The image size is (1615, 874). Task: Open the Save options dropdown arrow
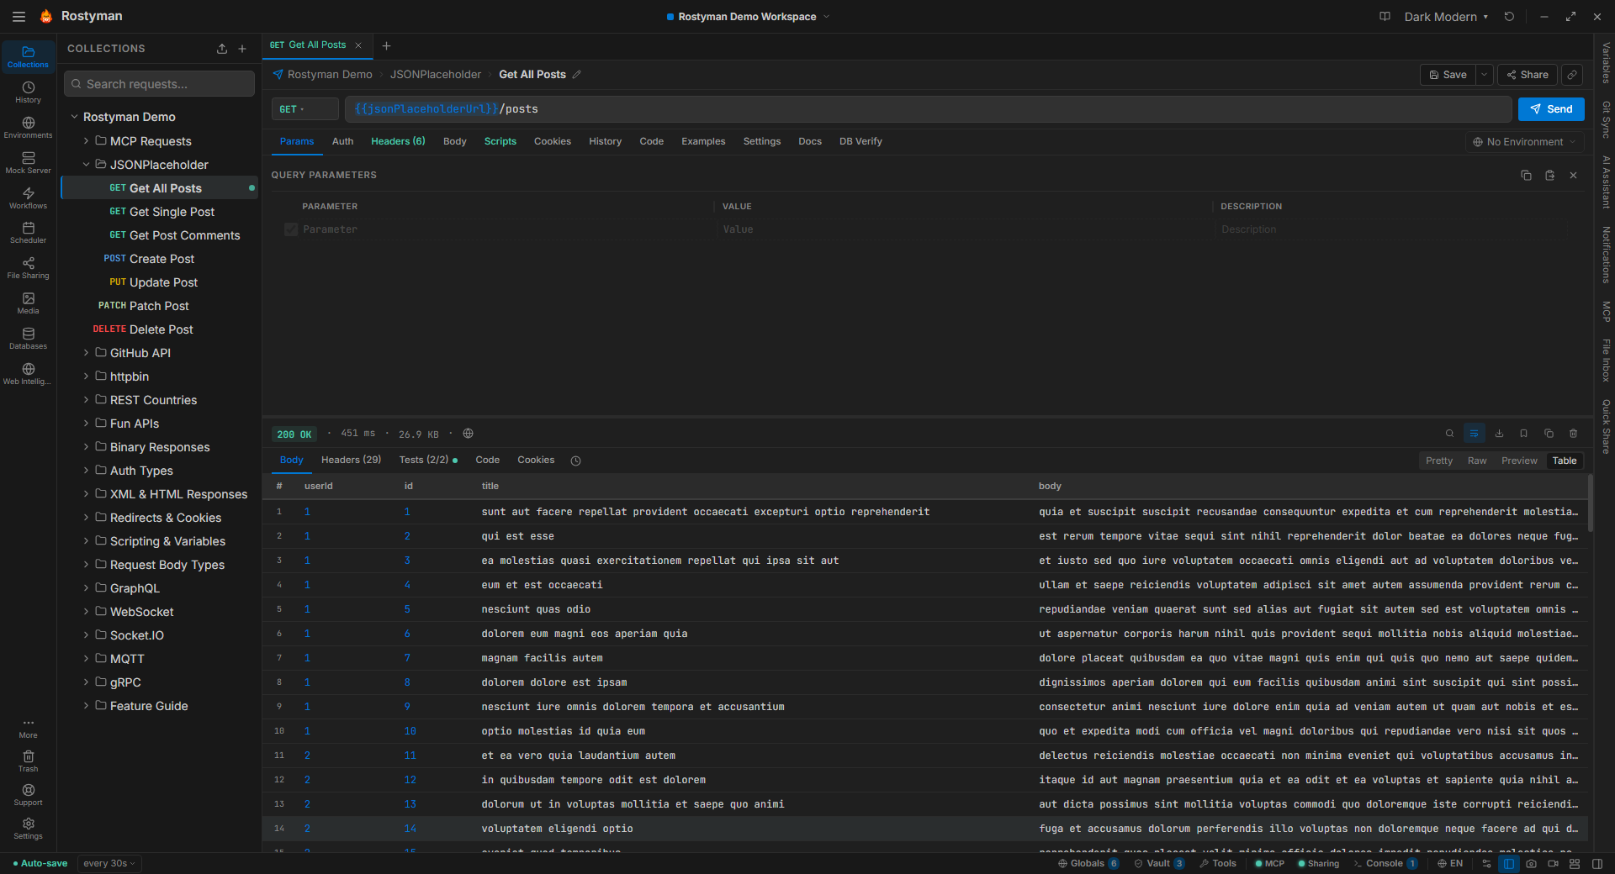pyautogui.click(x=1485, y=75)
